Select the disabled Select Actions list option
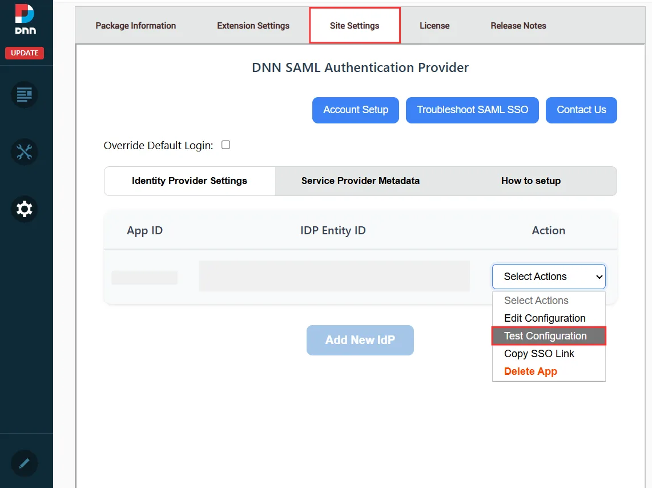The width and height of the screenshot is (652, 488). tap(549, 301)
